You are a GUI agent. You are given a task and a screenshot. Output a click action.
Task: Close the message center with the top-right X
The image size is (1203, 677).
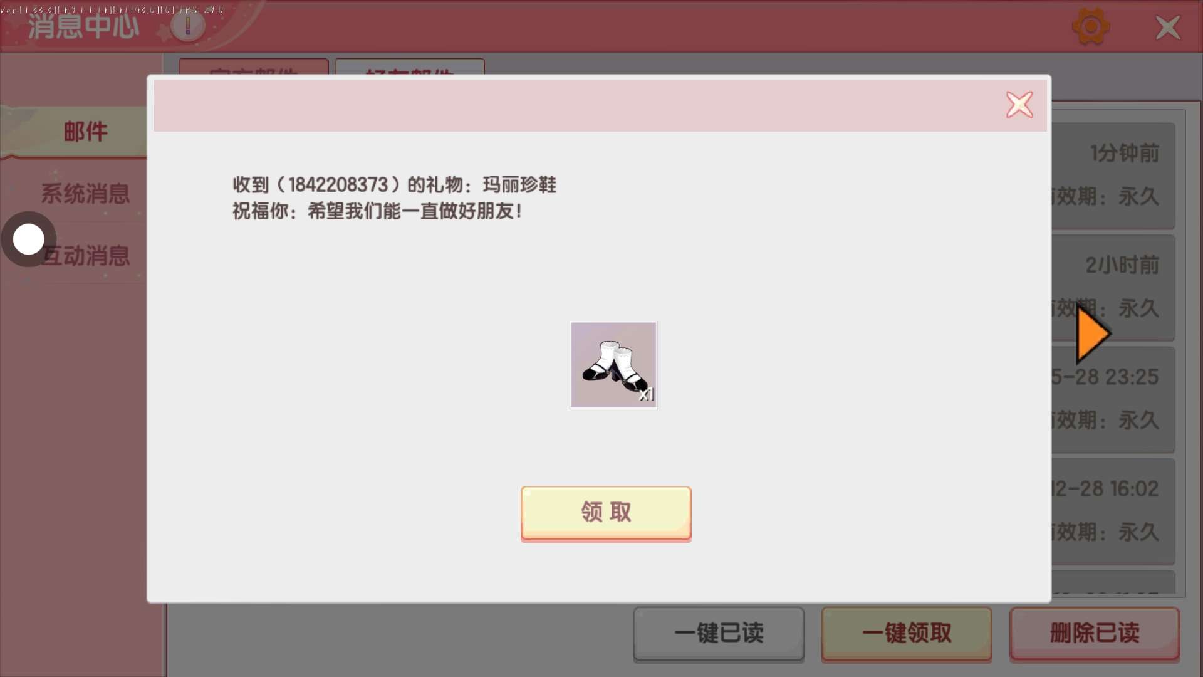(1167, 28)
